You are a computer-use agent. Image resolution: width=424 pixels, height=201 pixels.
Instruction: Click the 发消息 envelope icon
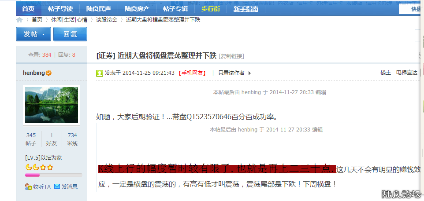tap(57, 186)
